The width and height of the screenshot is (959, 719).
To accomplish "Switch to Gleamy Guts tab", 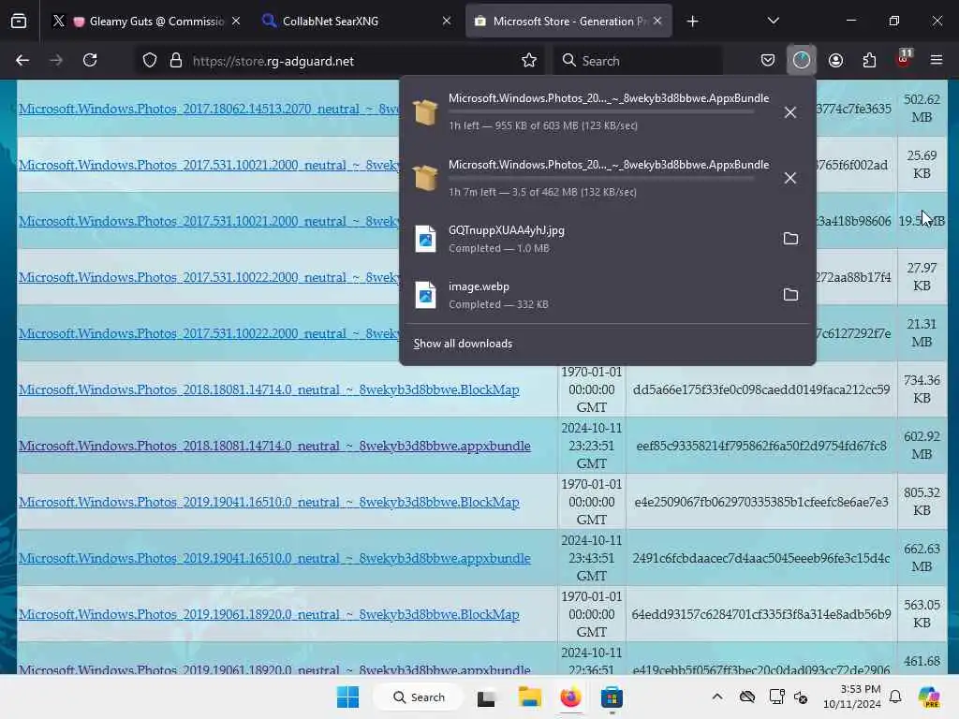I will coord(148,22).
